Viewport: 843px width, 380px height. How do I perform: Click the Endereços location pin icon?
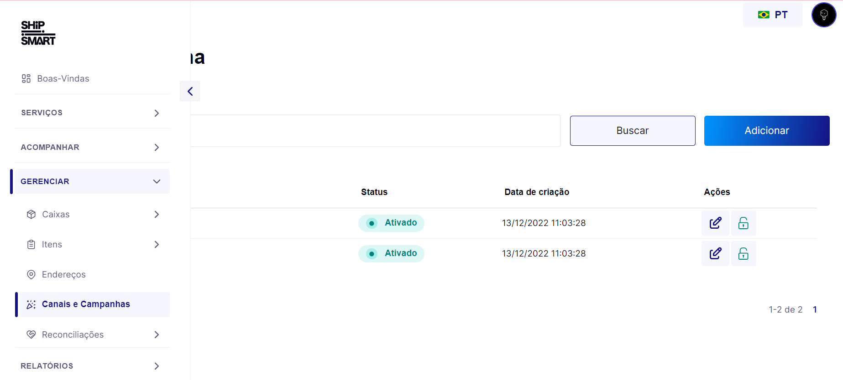(31, 274)
